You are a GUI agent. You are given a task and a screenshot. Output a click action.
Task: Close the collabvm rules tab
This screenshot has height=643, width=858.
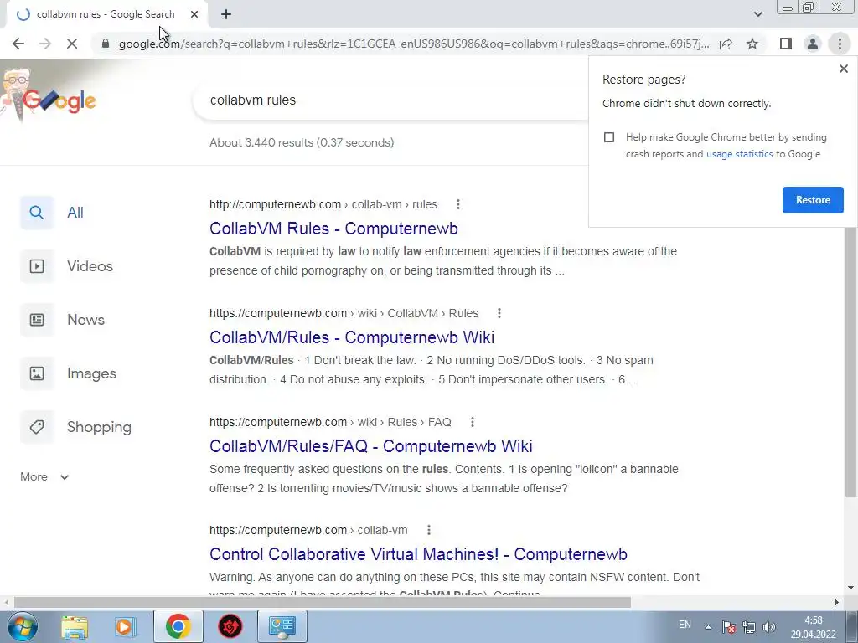pos(194,15)
